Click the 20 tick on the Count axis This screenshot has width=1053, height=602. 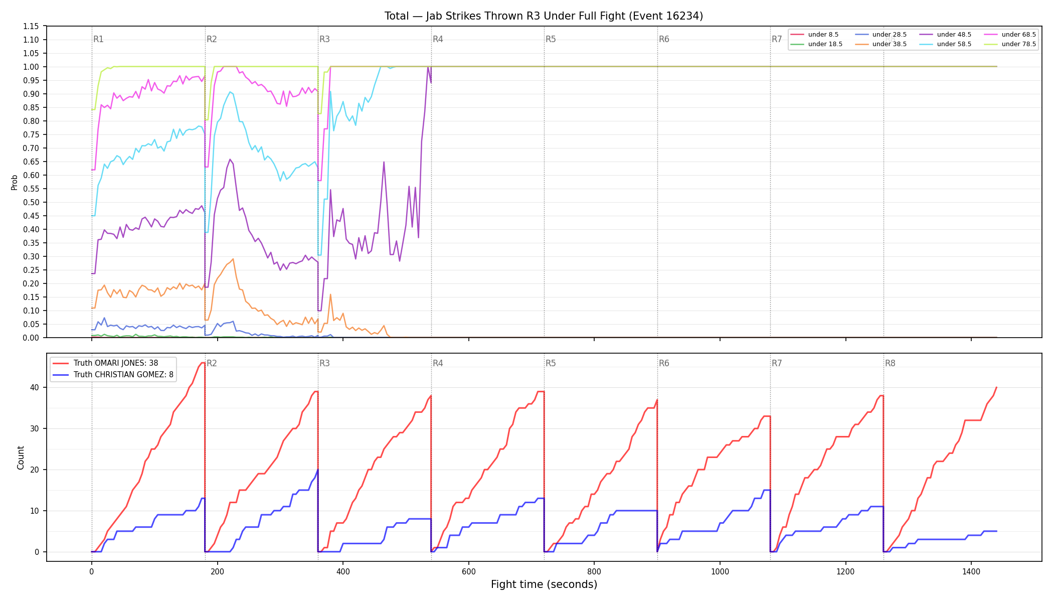pyautogui.click(x=35, y=470)
